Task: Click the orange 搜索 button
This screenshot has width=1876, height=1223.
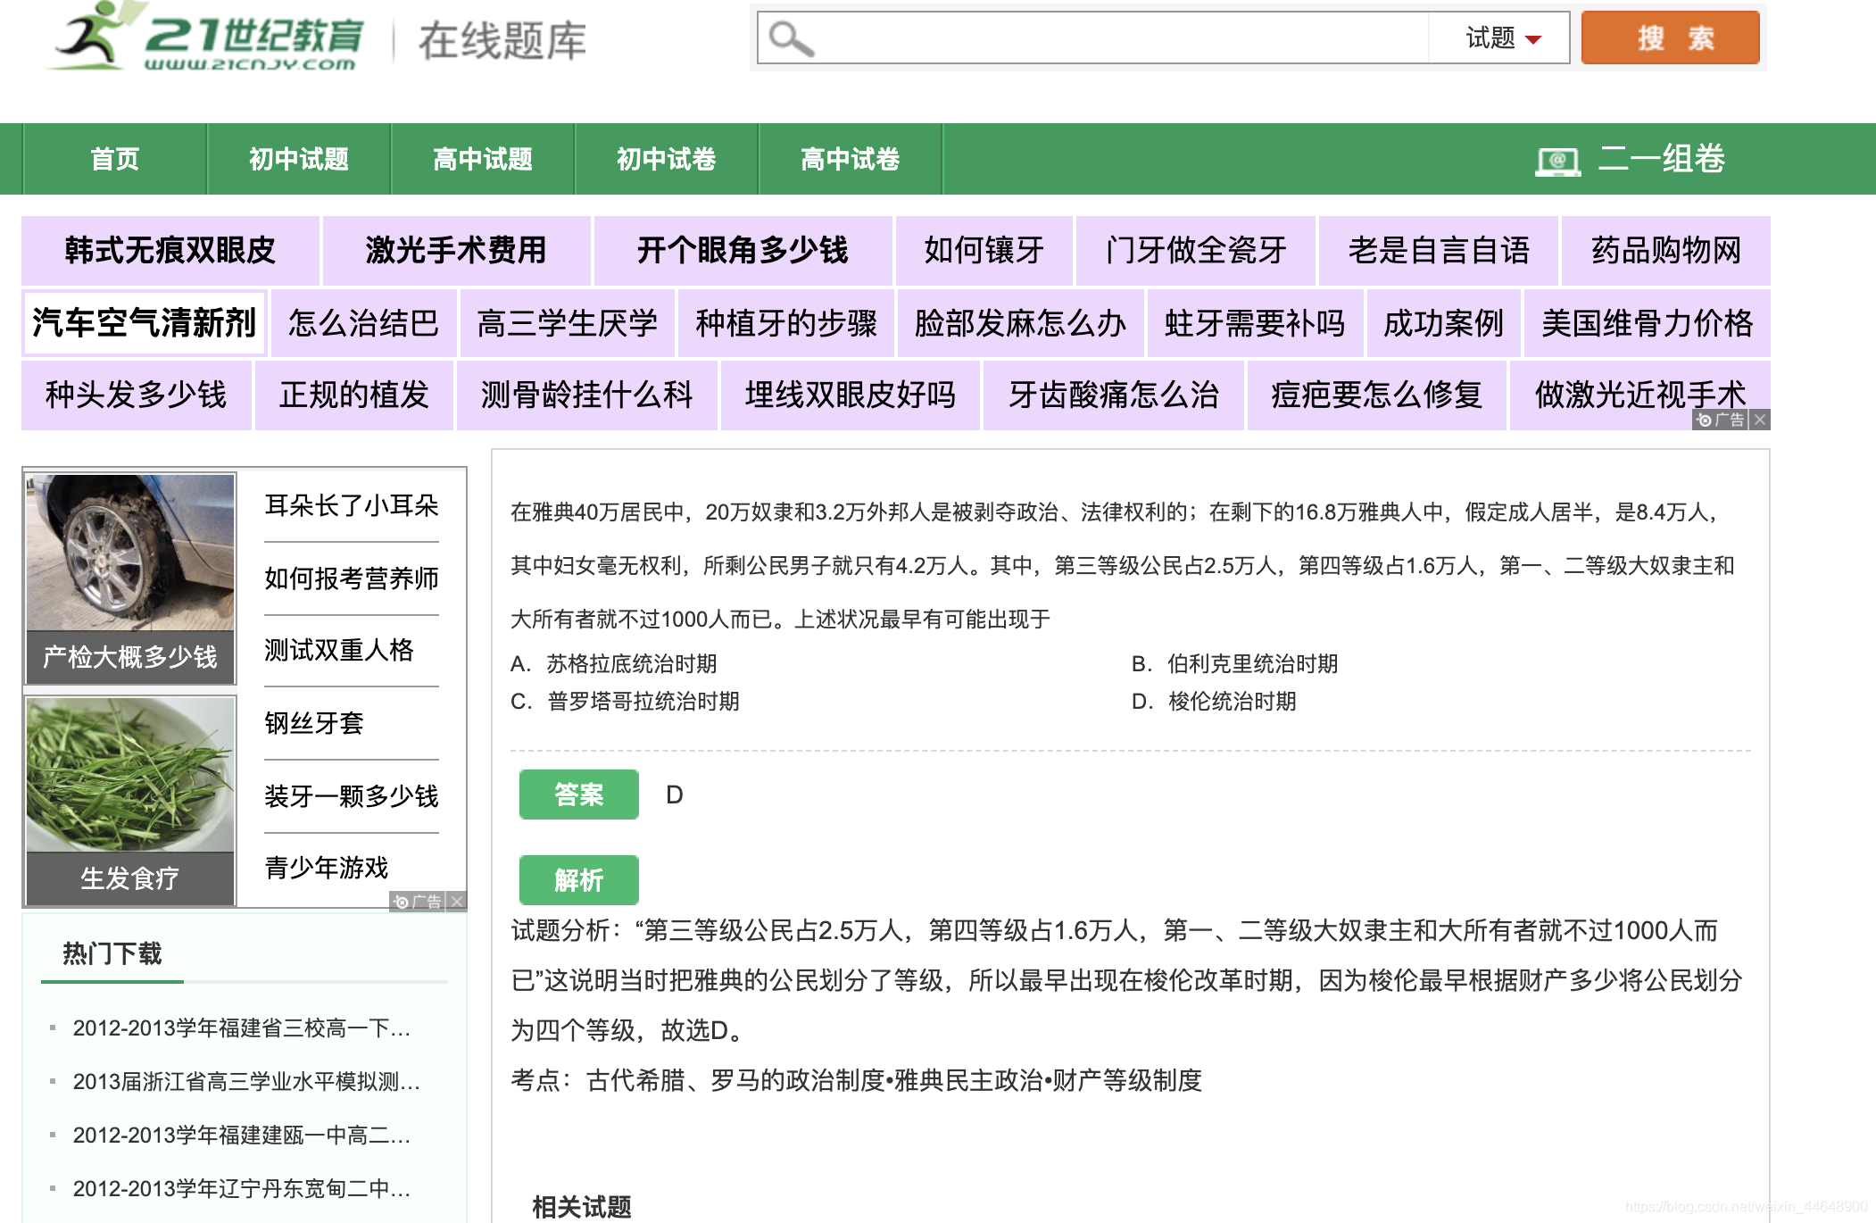Action: 1671,37
